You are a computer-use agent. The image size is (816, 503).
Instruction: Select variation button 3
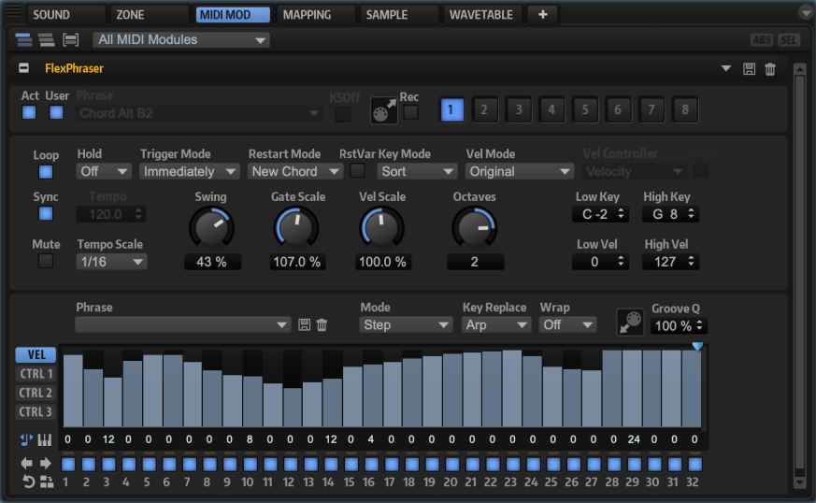point(518,110)
